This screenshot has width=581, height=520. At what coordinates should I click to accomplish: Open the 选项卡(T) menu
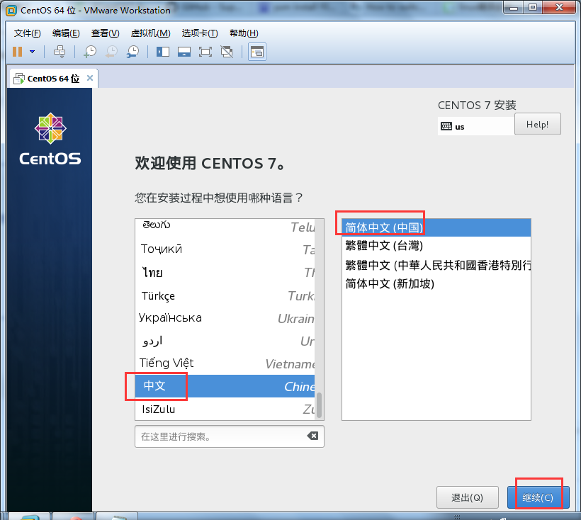coord(200,33)
